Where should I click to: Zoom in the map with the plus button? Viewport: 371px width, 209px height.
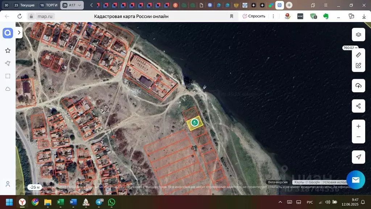tap(358, 126)
